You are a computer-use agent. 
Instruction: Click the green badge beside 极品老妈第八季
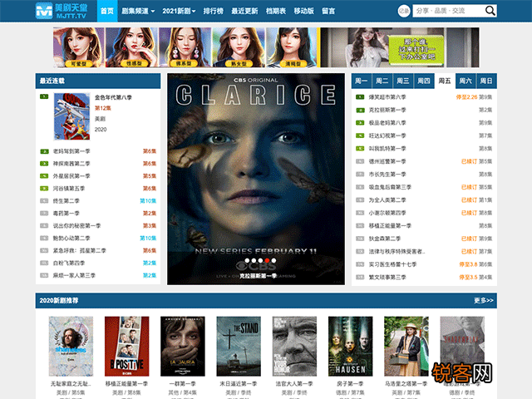coord(360,123)
